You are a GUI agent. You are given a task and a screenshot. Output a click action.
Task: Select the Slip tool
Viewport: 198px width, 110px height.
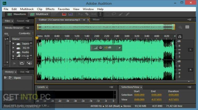(94, 14)
